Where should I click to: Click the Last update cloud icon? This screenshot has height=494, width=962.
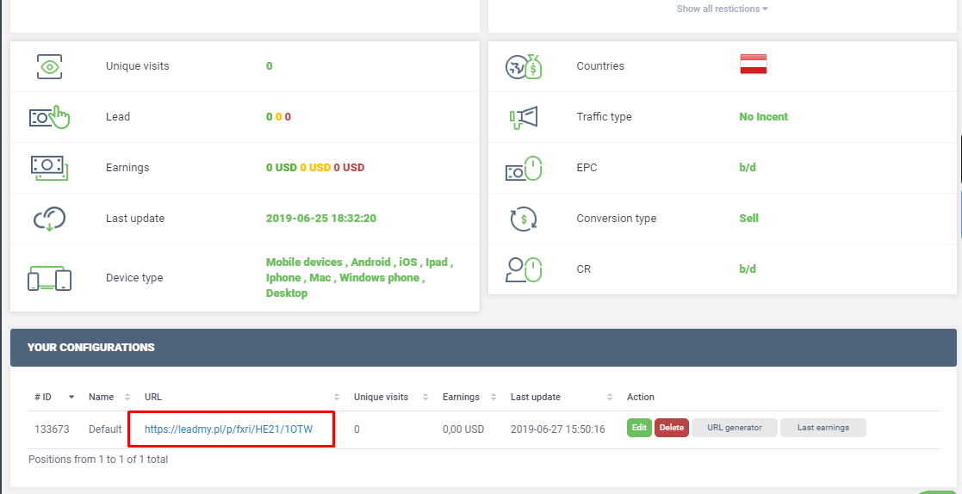pyautogui.click(x=49, y=219)
